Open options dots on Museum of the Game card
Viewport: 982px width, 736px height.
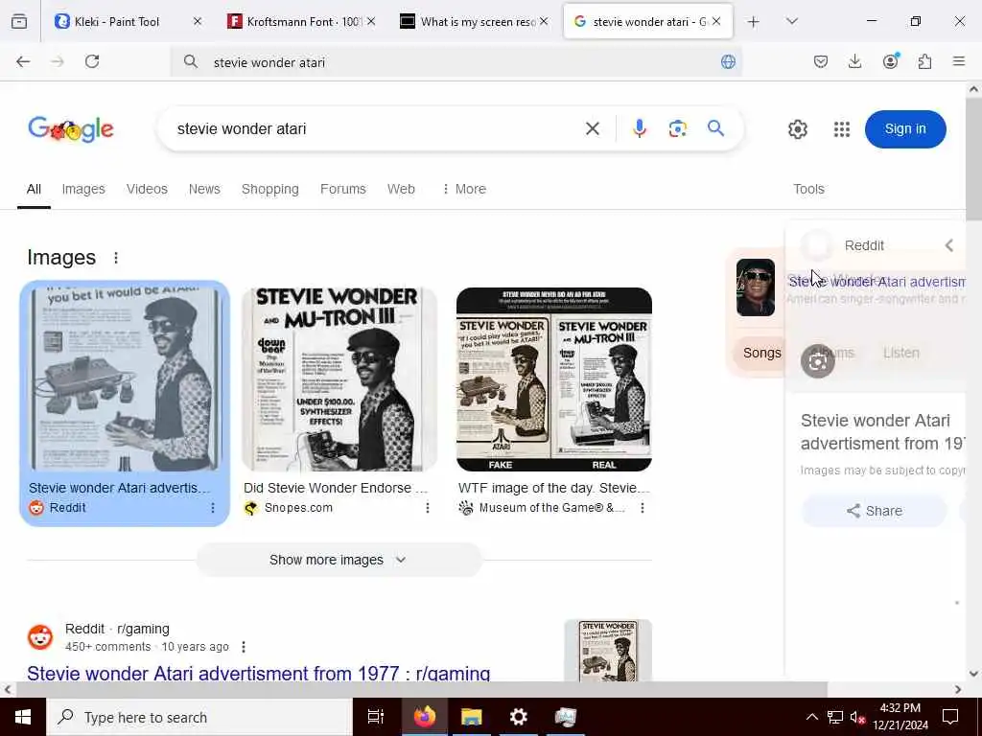(643, 508)
